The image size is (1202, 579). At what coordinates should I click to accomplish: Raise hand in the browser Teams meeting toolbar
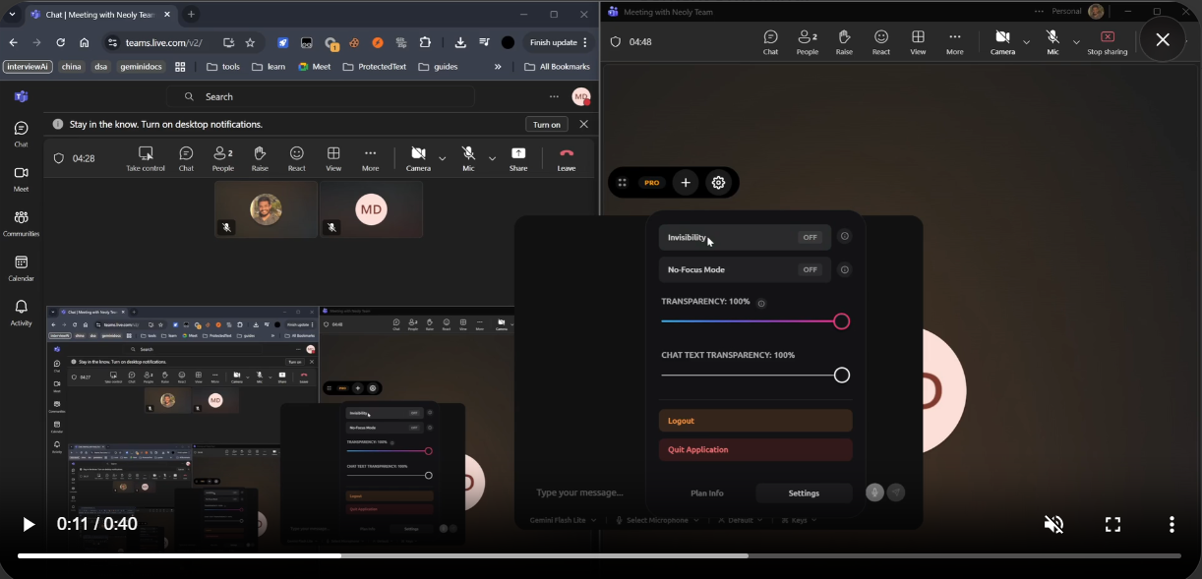[x=260, y=158]
